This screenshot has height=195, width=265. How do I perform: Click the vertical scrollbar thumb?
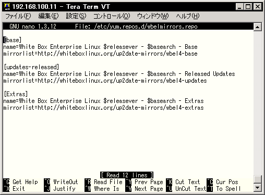(258, 179)
